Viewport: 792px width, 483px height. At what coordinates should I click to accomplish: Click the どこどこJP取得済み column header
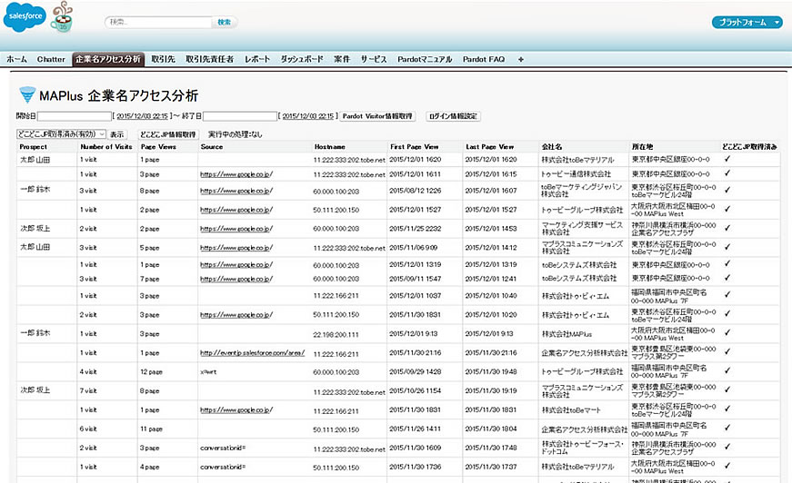point(749,147)
